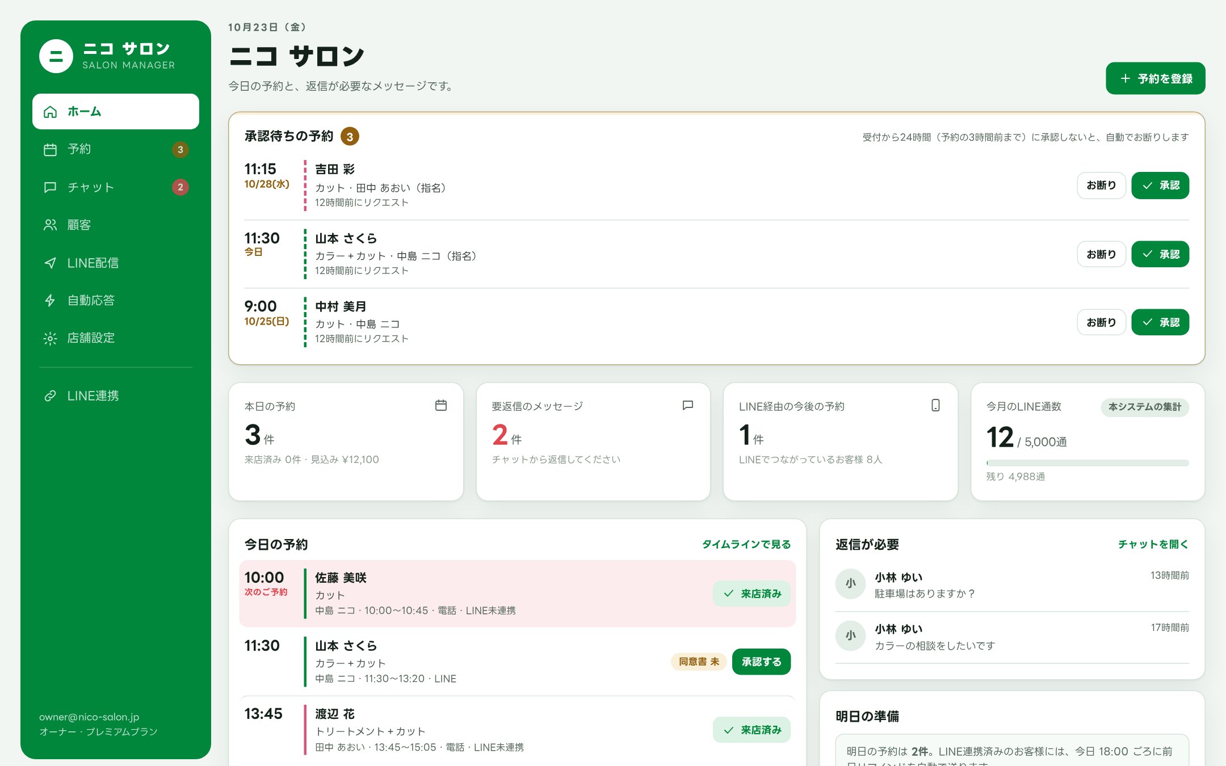The height and width of the screenshot is (766, 1226).
Task: Click the 3件 count on 本日の予約
Action: coord(259,435)
